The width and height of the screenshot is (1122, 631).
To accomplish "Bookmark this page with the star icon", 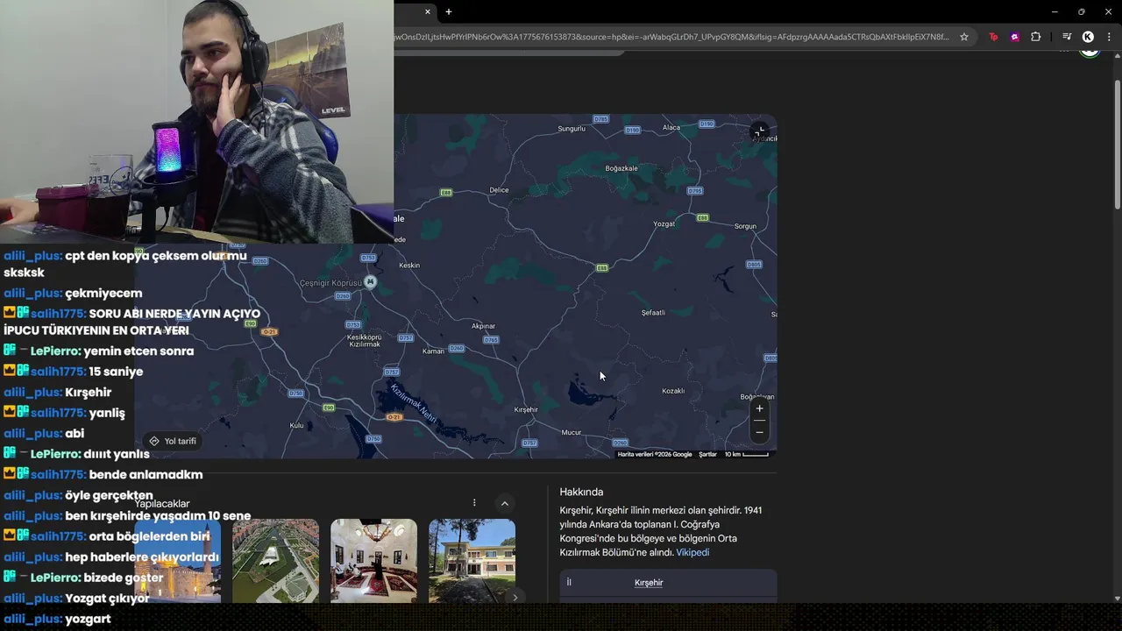I will [964, 37].
